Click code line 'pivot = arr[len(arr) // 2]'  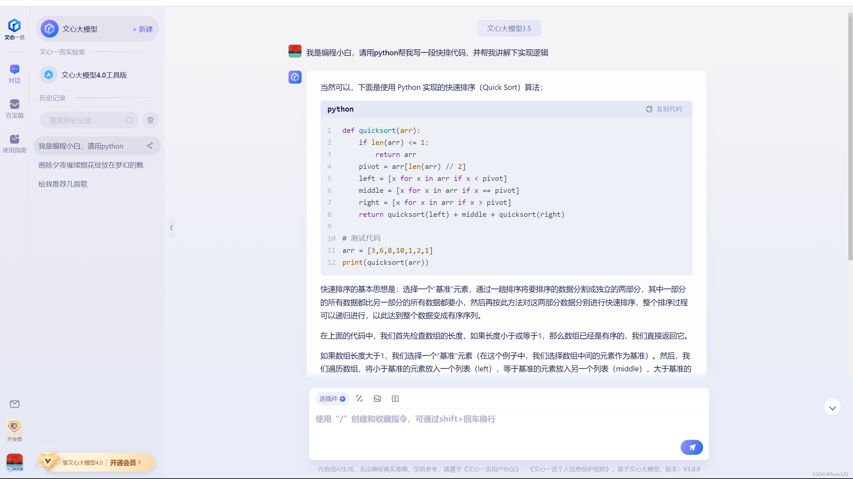tap(412, 166)
